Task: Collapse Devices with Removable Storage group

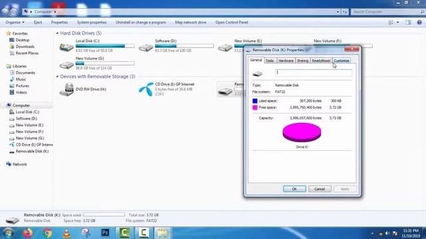Action: tap(57, 76)
